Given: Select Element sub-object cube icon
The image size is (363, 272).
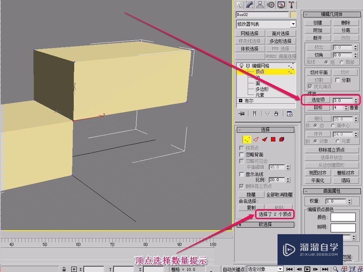Looking at the screenshot, I should point(282,139).
